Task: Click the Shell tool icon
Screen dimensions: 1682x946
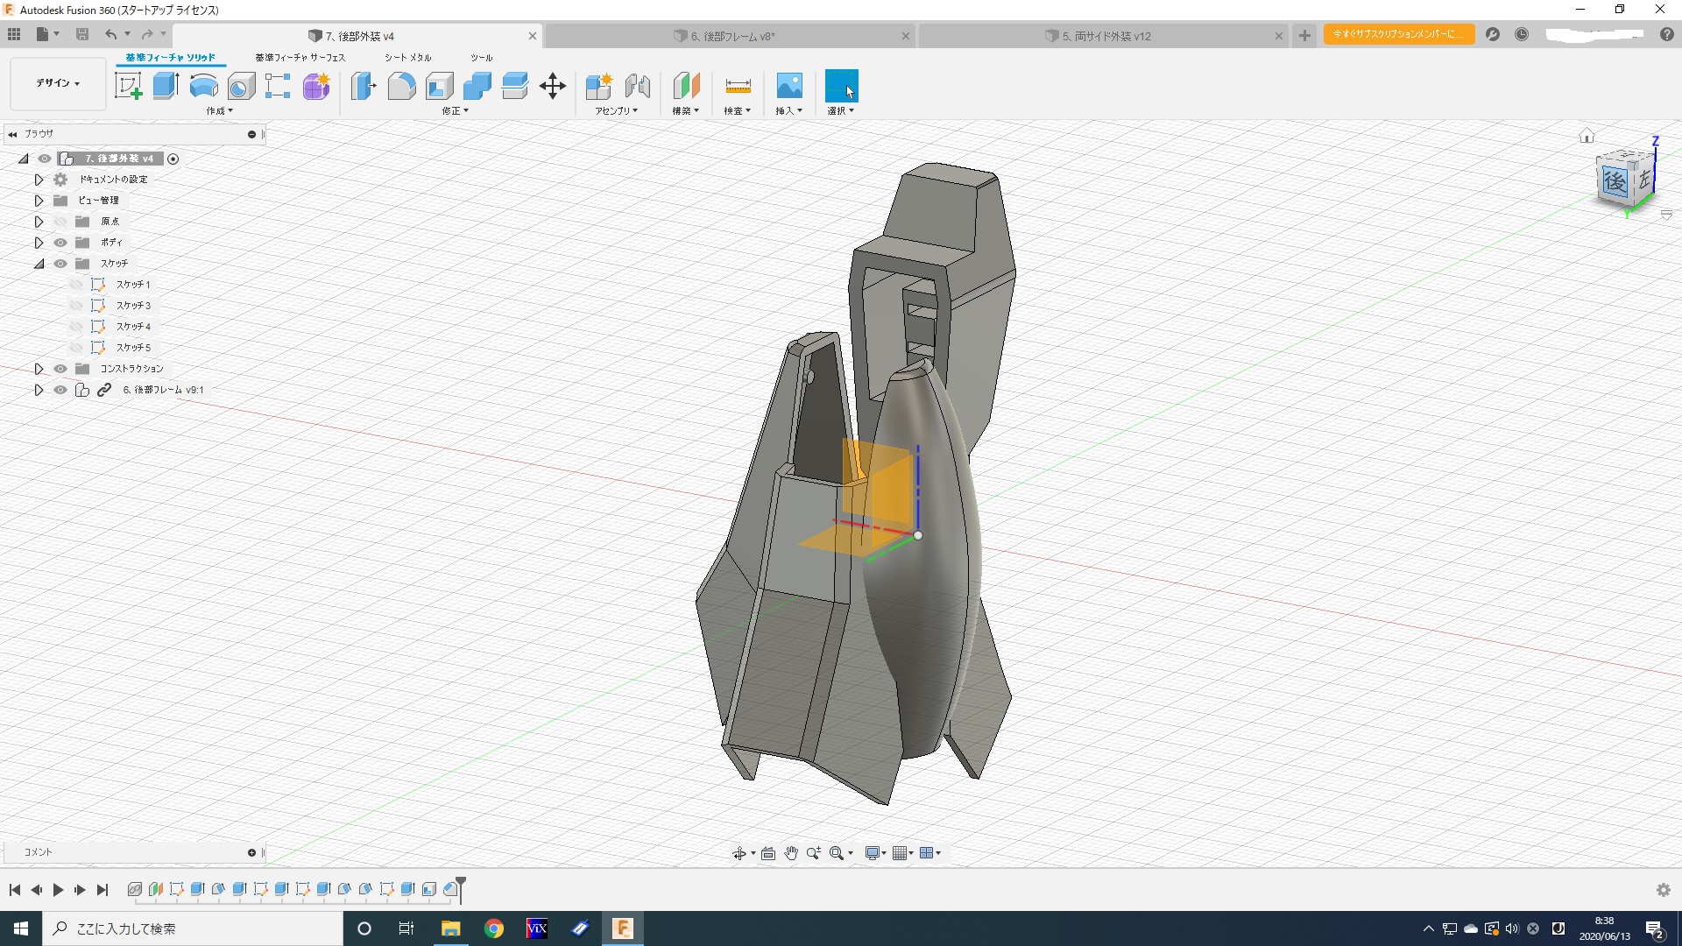Action: click(x=439, y=86)
